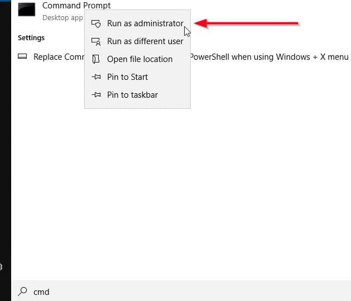Click the magnifier icon in the search bar

tap(22, 291)
